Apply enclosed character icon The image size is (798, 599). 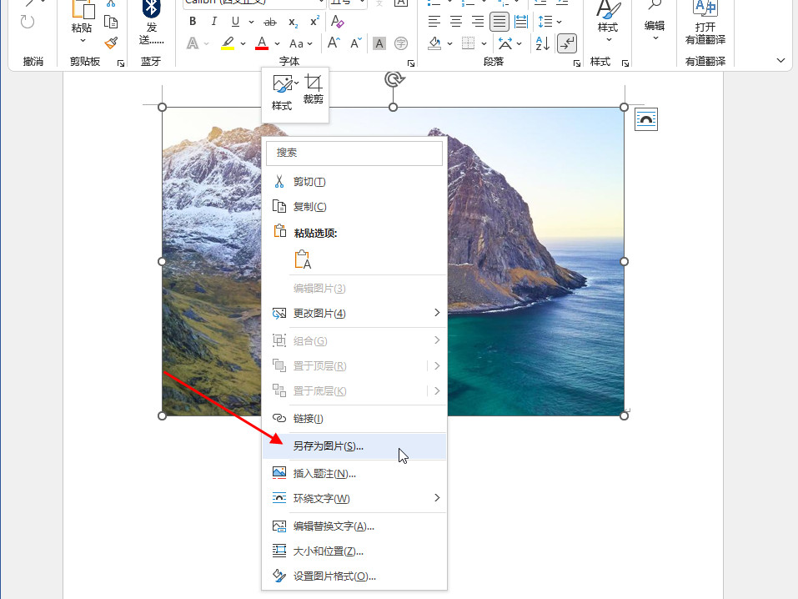401,44
